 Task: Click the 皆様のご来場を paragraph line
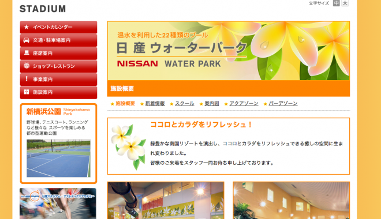tap(212, 163)
